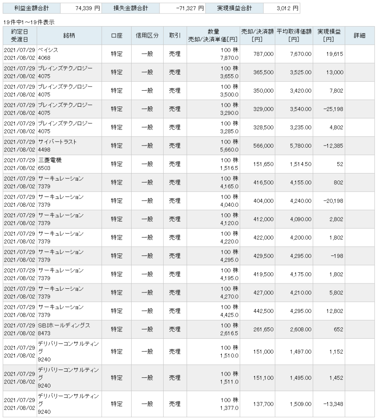Click the 信用区分 column header
Image resolution: width=376 pixels, height=420 pixels.
[147, 36]
